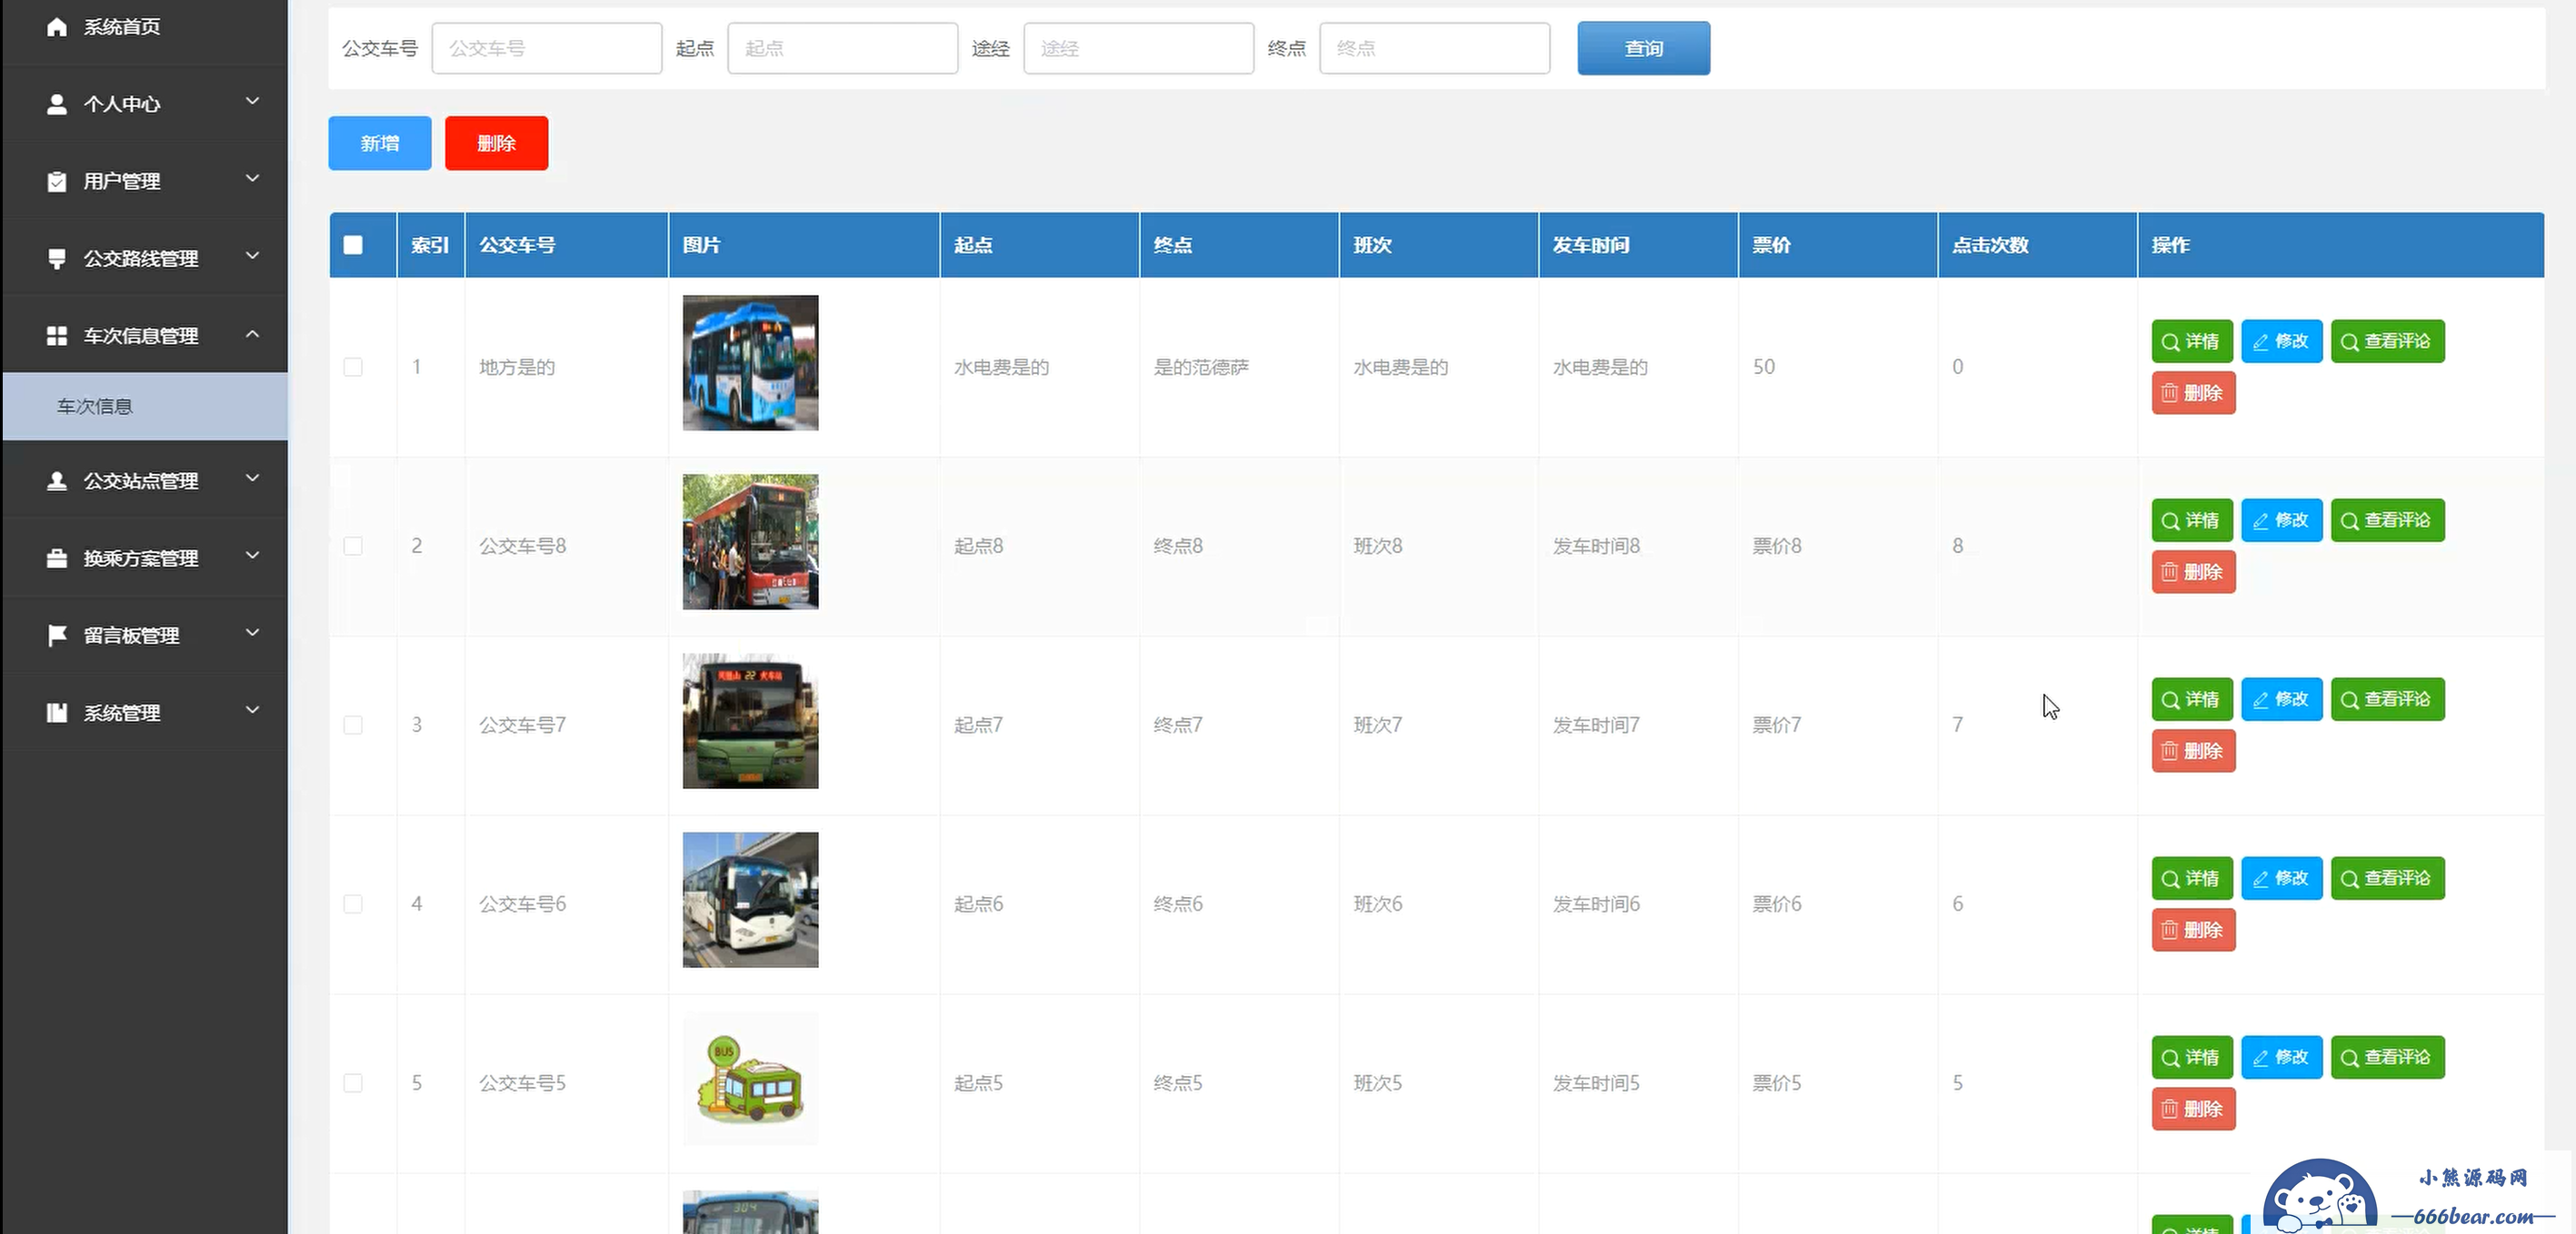Click the blue 查询 search button
Viewport: 2576px width, 1234px height.
click(1643, 48)
